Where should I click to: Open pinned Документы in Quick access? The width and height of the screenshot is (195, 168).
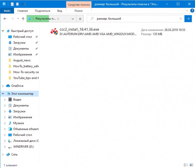coord(21,49)
